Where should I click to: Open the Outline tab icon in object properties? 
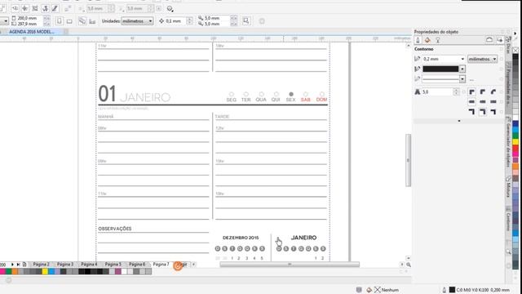point(418,40)
